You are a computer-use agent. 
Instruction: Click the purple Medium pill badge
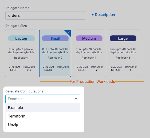click(89, 38)
